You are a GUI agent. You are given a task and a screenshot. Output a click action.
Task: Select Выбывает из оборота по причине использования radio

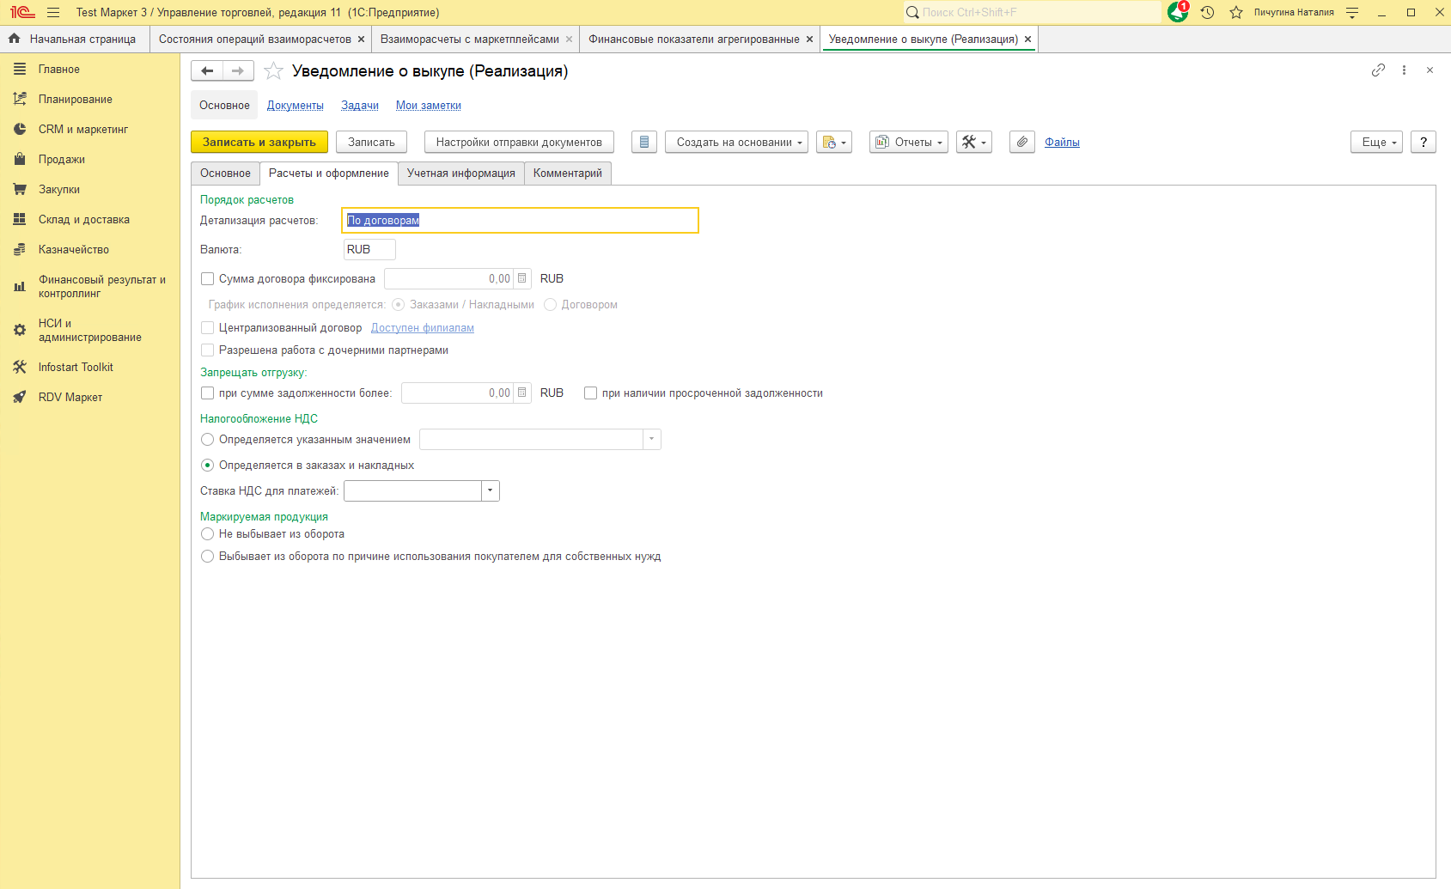click(207, 557)
